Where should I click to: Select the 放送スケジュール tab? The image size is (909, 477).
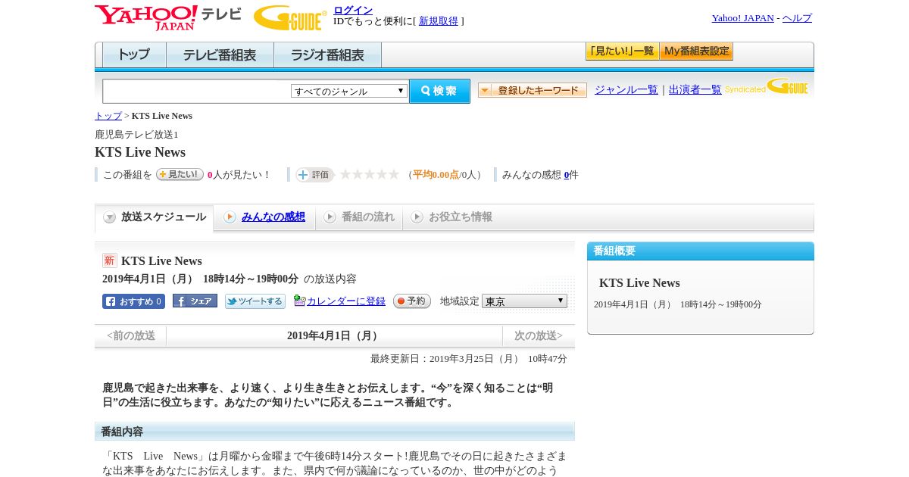click(x=155, y=217)
